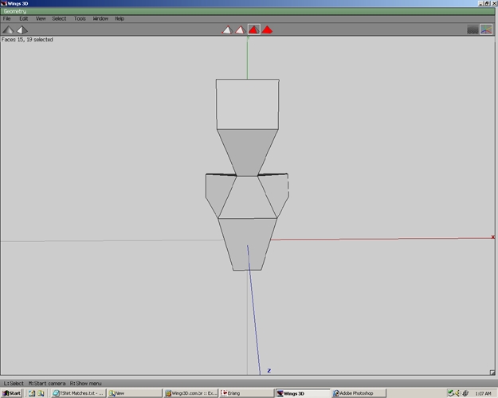The width and height of the screenshot is (498, 398).
Task: Click 'R:Show menu' hint in info line
Action: pos(86,383)
